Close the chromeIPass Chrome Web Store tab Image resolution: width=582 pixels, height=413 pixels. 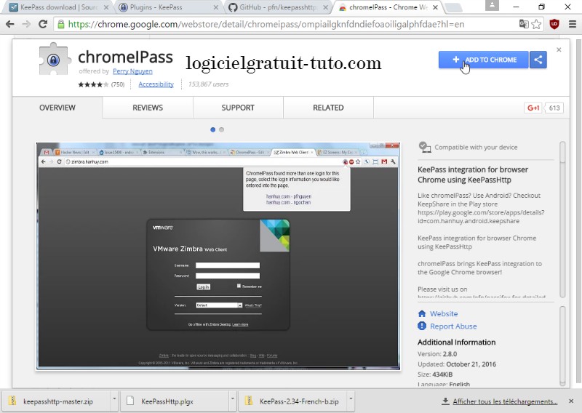(x=435, y=7)
